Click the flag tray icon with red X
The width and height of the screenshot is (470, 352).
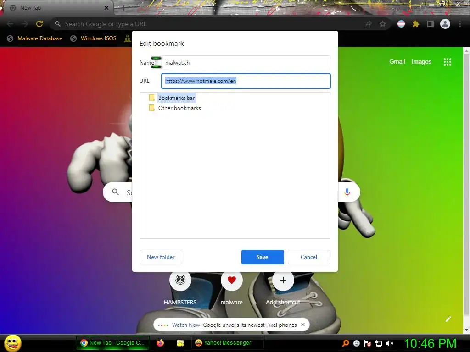click(x=368, y=343)
